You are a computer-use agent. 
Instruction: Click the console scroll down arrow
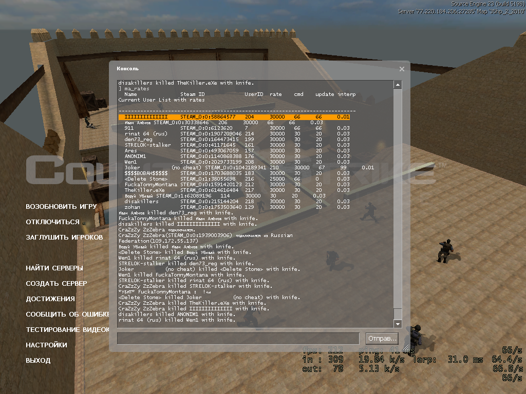(x=398, y=324)
